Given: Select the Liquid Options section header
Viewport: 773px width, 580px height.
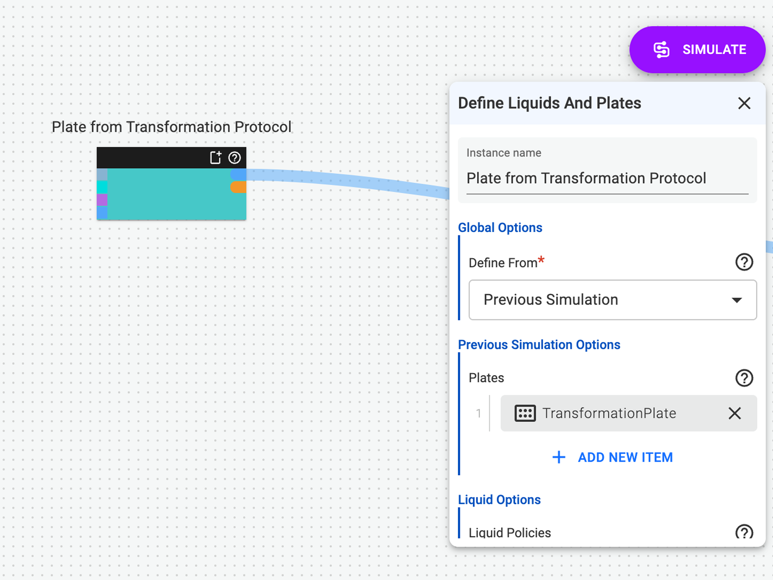Looking at the screenshot, I should pyautogui.click(x=500, y=499).
